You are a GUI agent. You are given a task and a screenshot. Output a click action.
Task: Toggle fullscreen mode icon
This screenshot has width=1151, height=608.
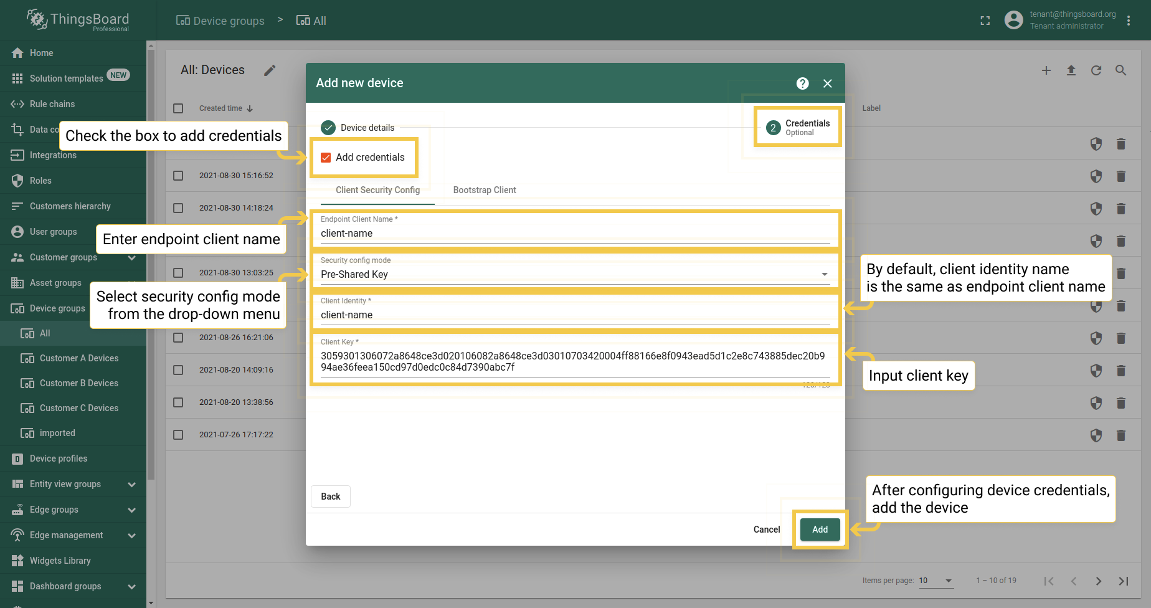[985, 21]
